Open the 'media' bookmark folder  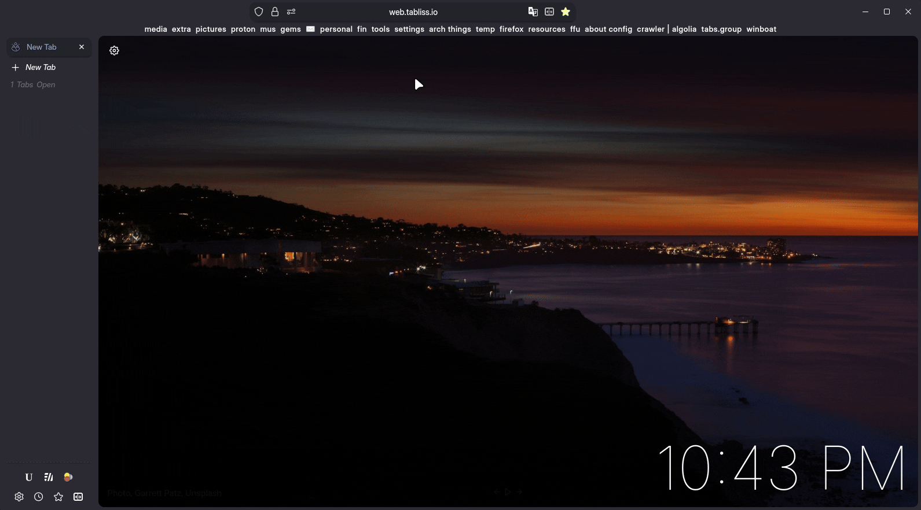tap(156, 29)
